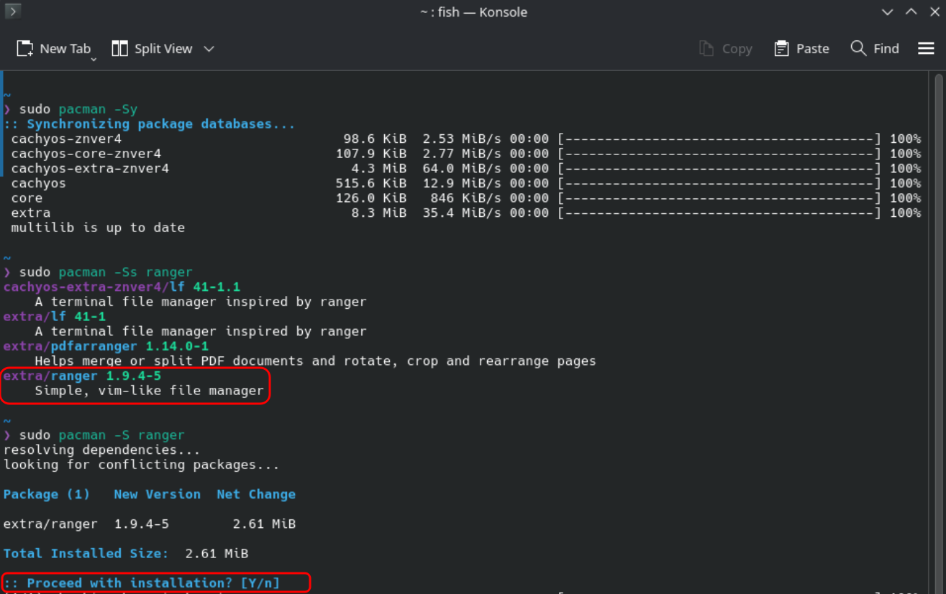Screen dimensions: 946x594
Task: Click the 'Net Change' column header
Action: pyautogui.click(x=256, y=494)
